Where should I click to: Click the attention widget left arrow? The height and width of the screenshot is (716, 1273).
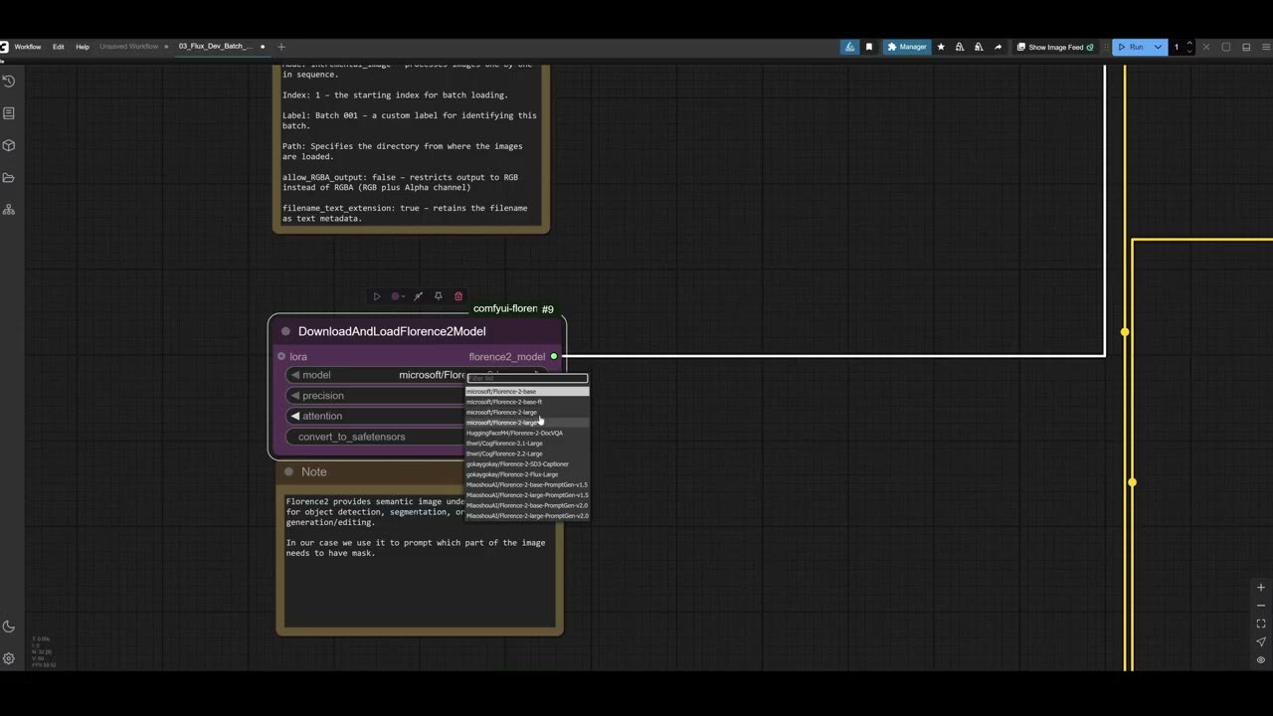(x=295, y=416)
